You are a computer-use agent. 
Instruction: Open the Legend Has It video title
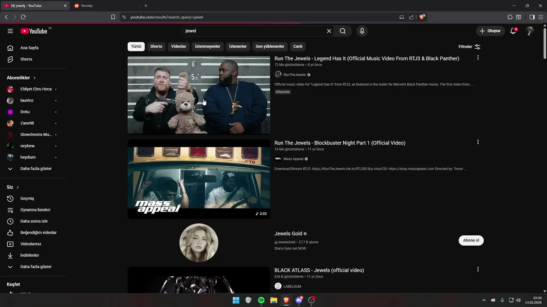point(367,58)
